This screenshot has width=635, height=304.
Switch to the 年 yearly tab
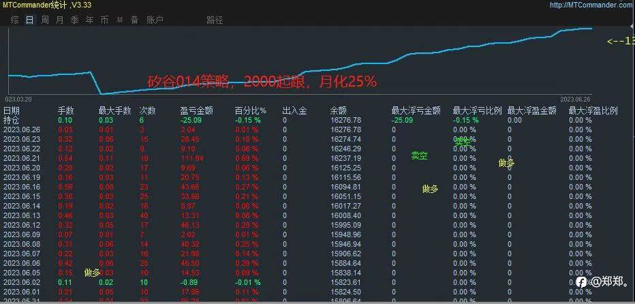click(x=89, y=20)
